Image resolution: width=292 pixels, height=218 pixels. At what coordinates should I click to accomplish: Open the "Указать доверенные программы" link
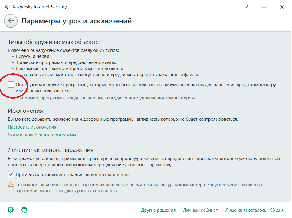[x=42, y=135]
